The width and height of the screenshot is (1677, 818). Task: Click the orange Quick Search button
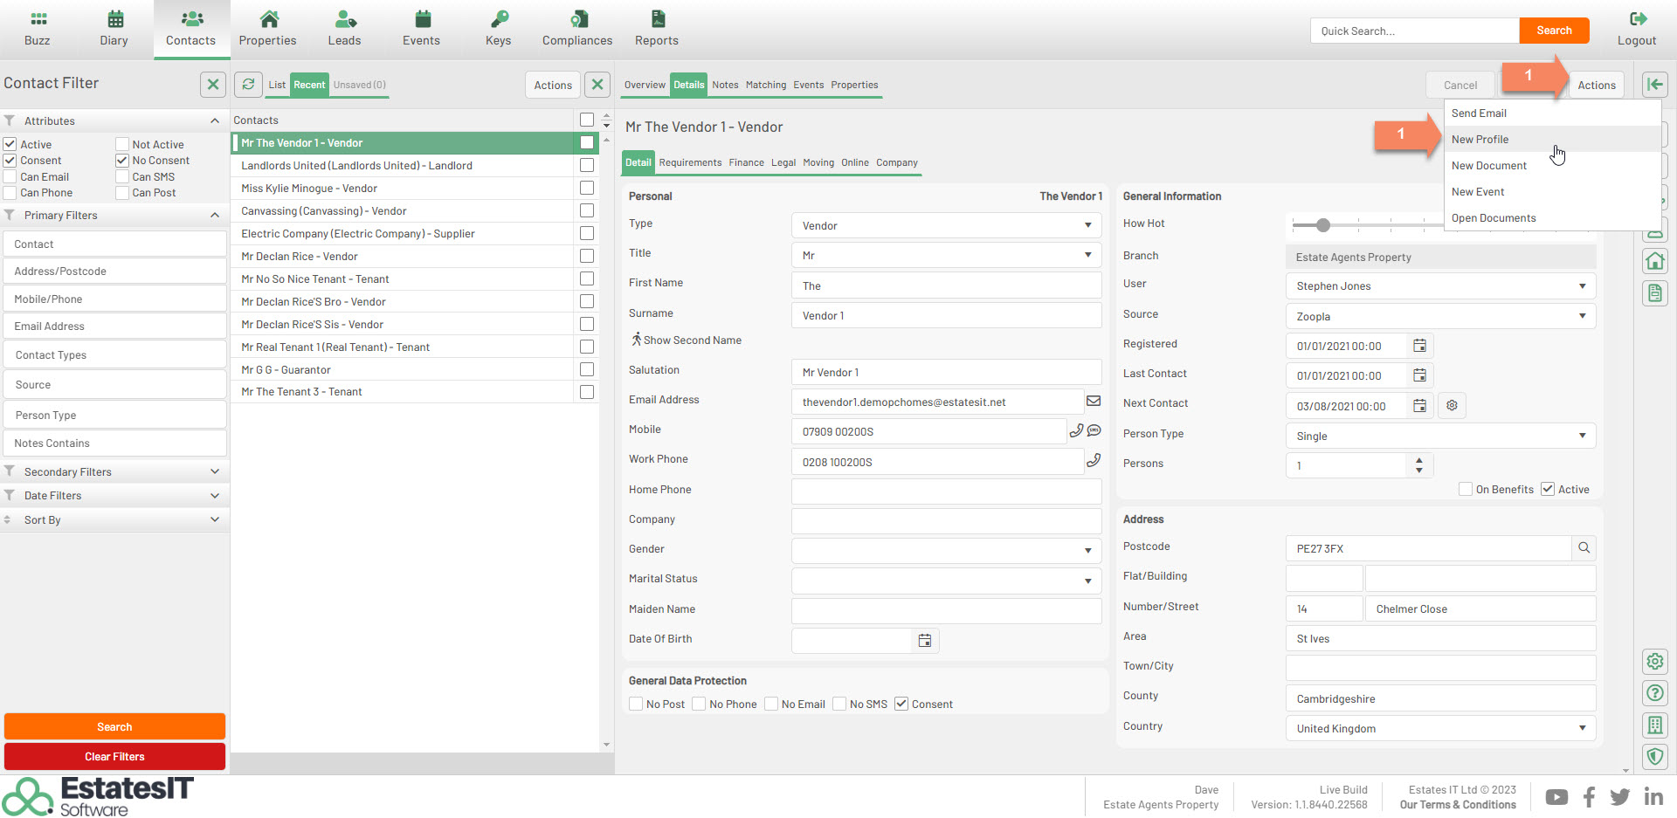click(x=1554, y=31)
